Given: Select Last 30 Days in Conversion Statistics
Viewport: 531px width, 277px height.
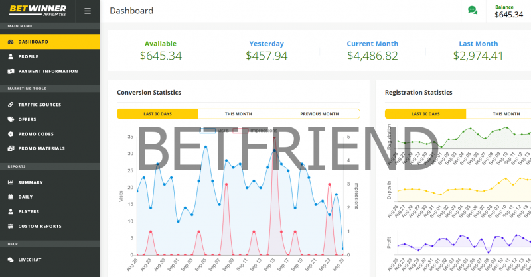Looking at the screenshot, I should tap(157, 113).
